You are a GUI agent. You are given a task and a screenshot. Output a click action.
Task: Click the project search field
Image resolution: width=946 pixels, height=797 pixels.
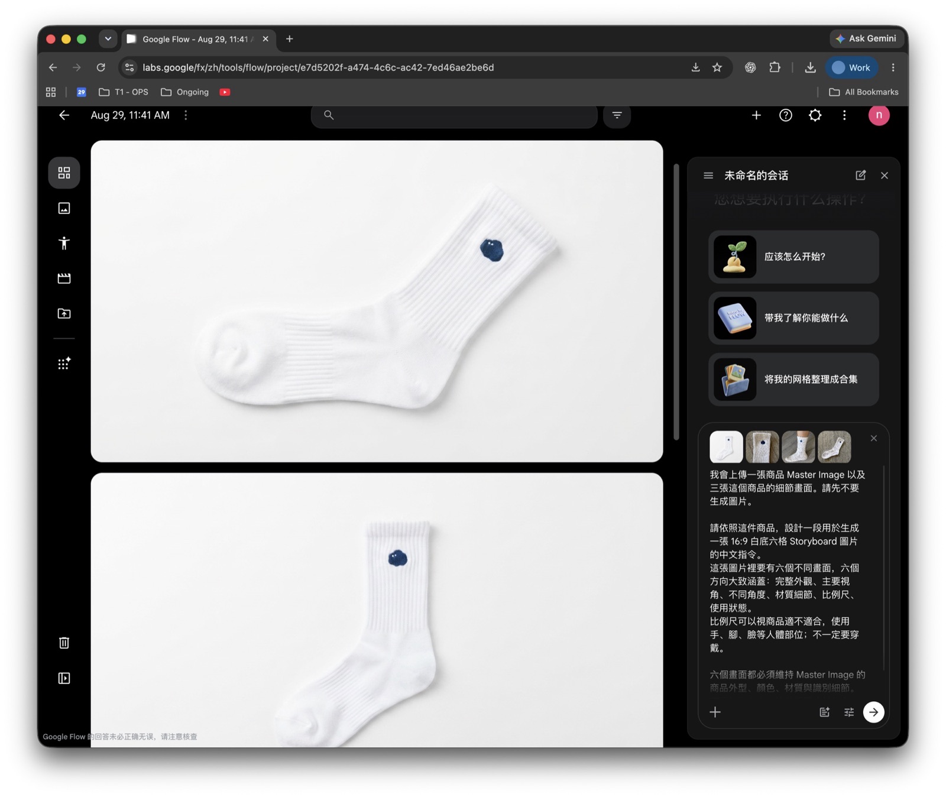click(x=454, y=115)
